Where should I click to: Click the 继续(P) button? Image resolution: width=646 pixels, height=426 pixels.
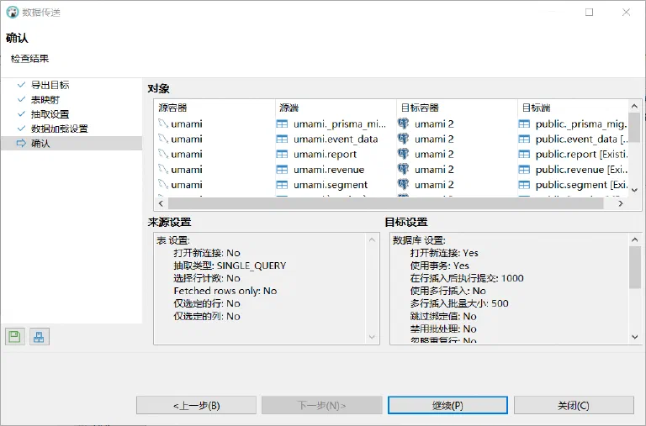point(447,406)
